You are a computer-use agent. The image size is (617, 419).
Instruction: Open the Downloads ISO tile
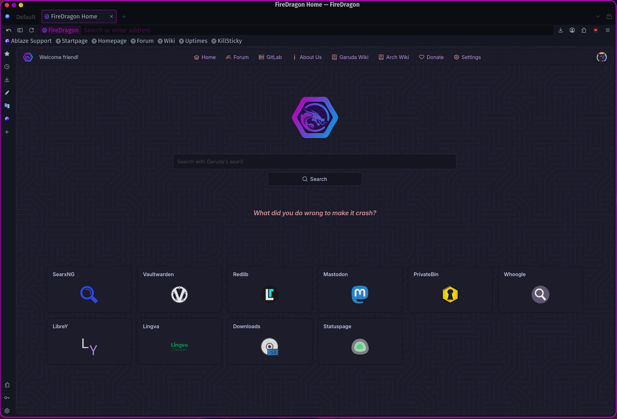tap(270, 346)
